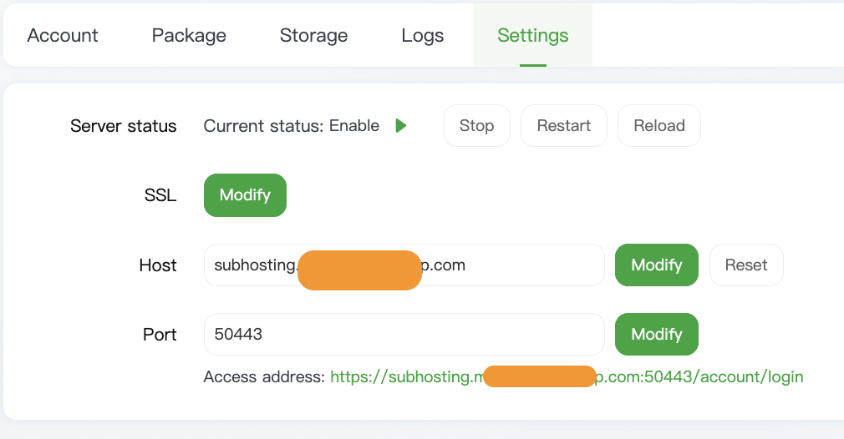The image size is (844, 439).
Task: Reset the Host value
Action: (x=746, y=265)
